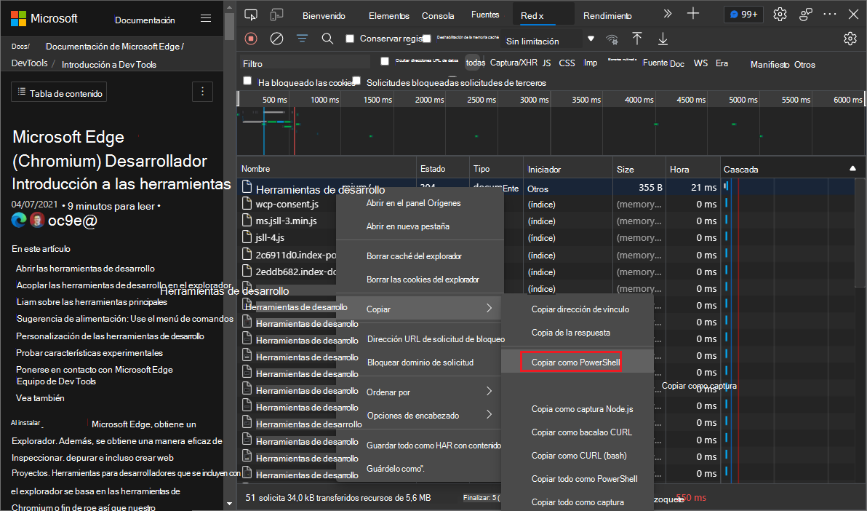The height and width of the screenshot is (511, 867).
Task: Switch to the Consola tab
Action: pos(437,15)
